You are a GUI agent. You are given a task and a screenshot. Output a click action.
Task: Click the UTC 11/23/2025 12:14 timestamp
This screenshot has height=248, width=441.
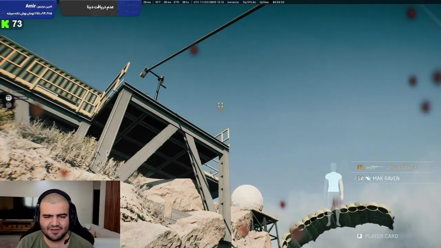[x=209, y=2]
